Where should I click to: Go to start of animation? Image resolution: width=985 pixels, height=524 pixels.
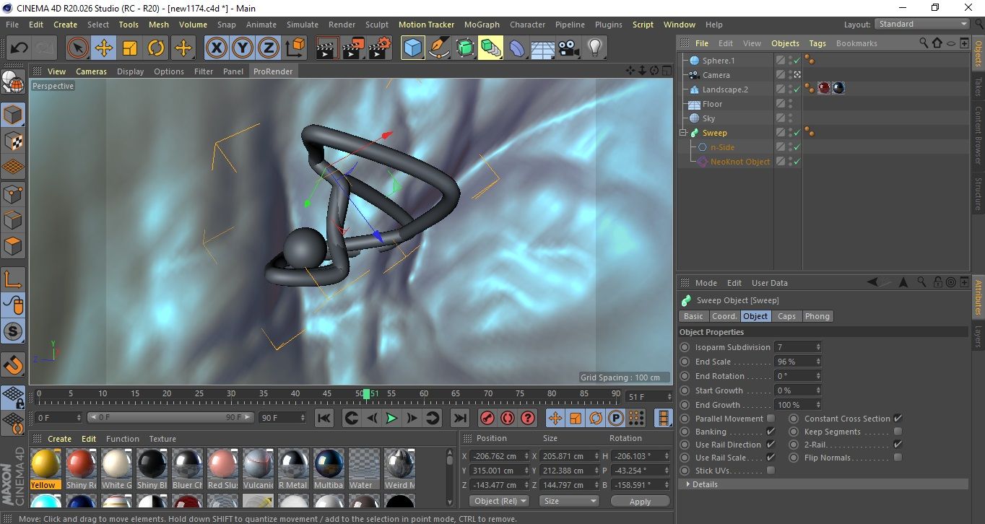(x=324, y=418)
